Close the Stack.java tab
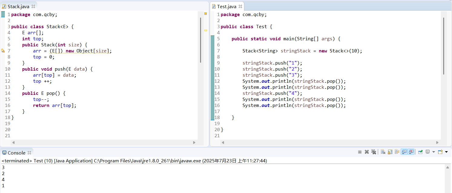452x193 pixels. pyautogui.click(x=33, y=6)
